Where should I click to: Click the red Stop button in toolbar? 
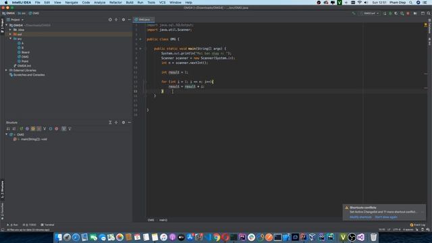[x=408, y=13]
